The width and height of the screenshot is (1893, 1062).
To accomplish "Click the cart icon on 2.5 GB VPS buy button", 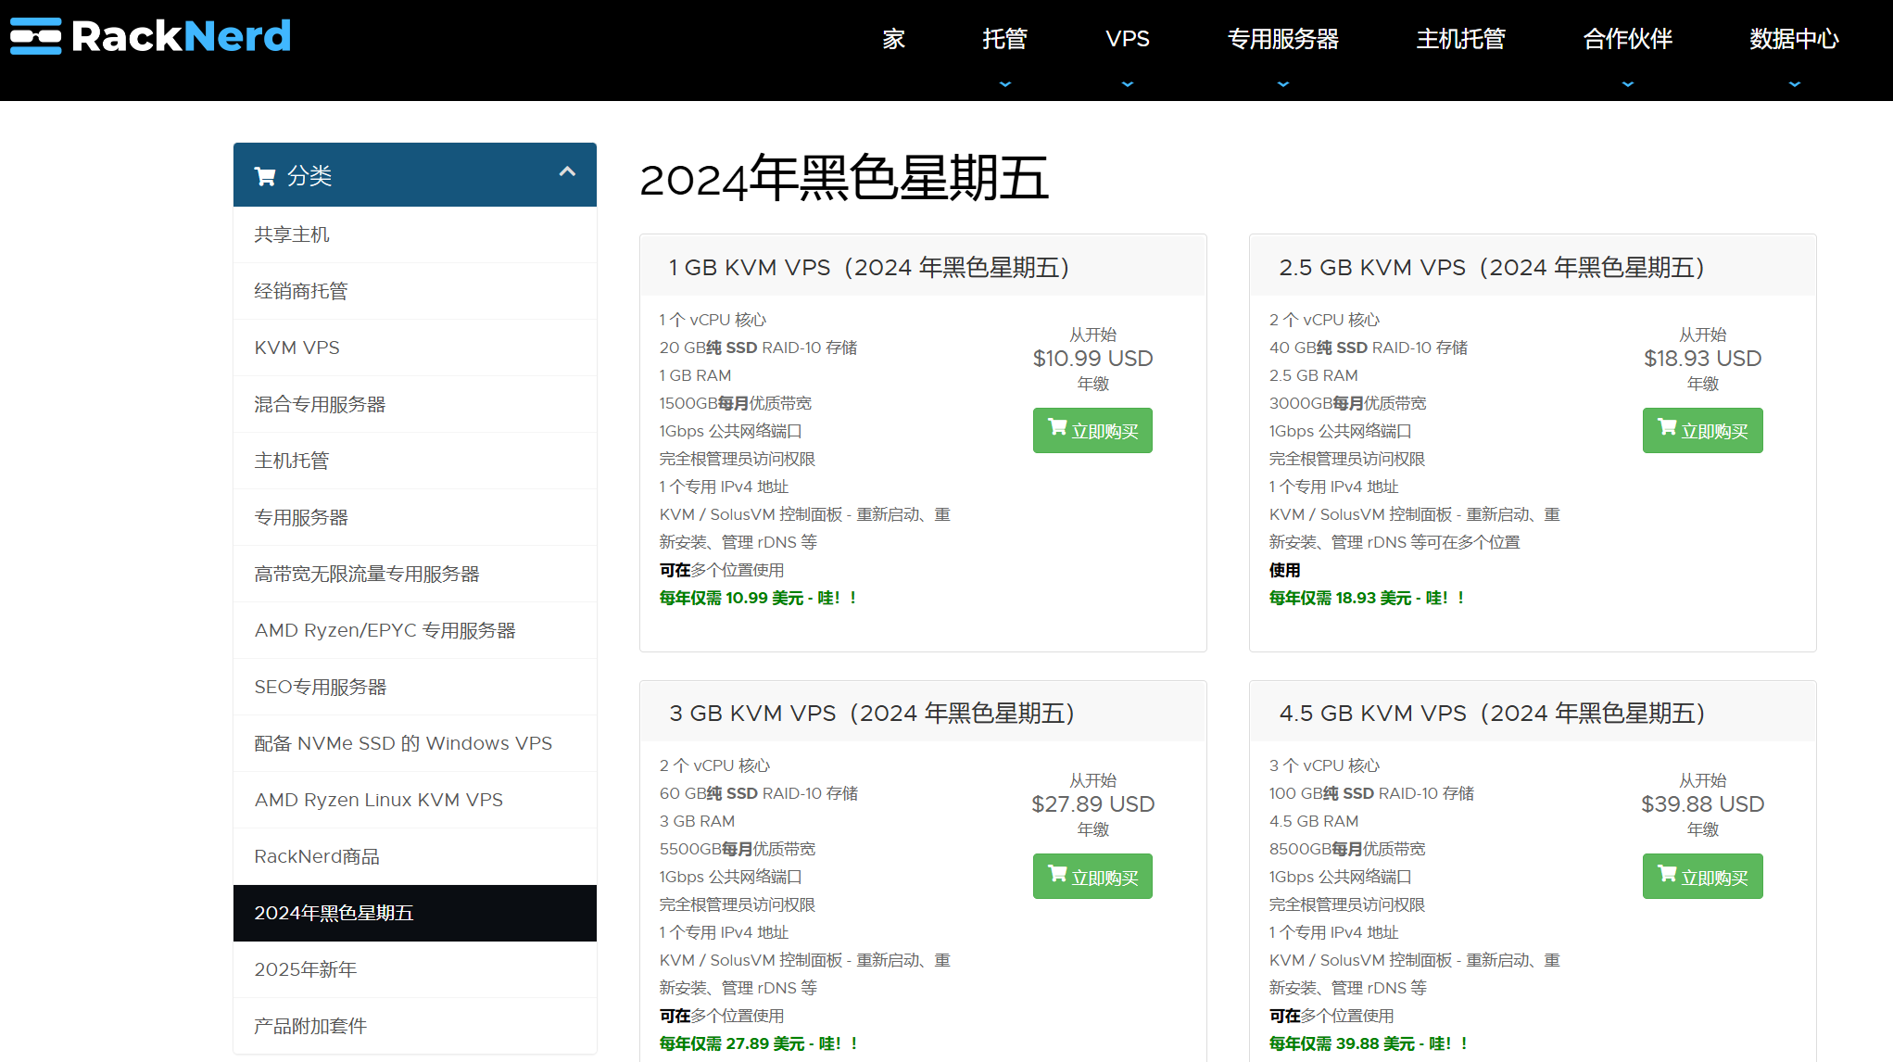I will [1668, 426].
